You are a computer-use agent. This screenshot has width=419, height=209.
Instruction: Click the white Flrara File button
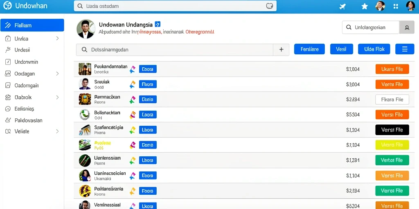click(392, 100)
